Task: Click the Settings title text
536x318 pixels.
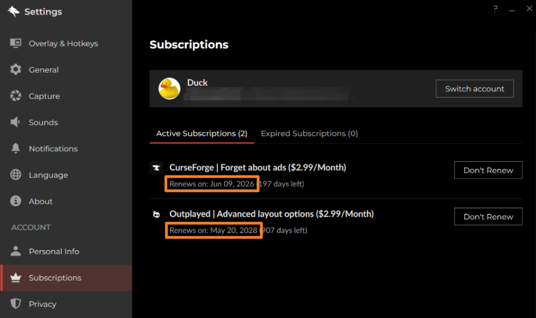Action: pyautogui.click(x=43, y=12)
